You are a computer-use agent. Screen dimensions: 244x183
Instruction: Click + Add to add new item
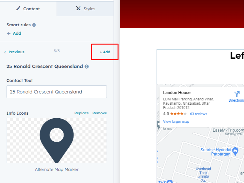(105, 52)
